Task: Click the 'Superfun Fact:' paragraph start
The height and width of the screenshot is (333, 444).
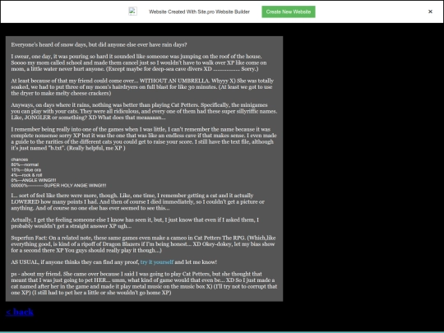Action: pos(29,238)
